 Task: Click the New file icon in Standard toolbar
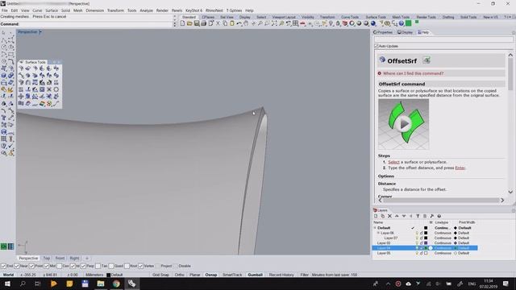pos(183,23)
